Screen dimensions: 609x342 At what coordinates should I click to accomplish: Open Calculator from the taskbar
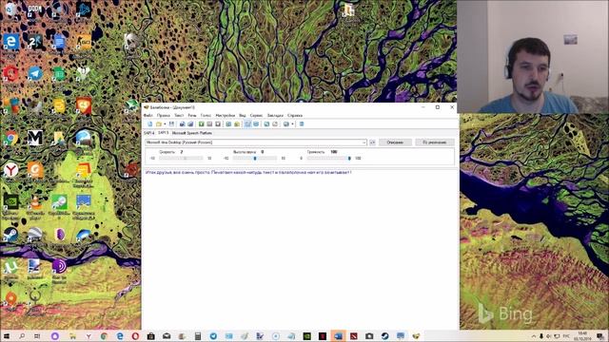pos(198,336)
